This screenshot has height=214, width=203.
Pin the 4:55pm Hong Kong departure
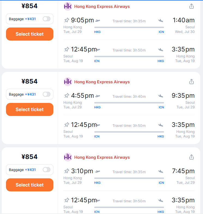pyautogui.click(x=67, y=96)
